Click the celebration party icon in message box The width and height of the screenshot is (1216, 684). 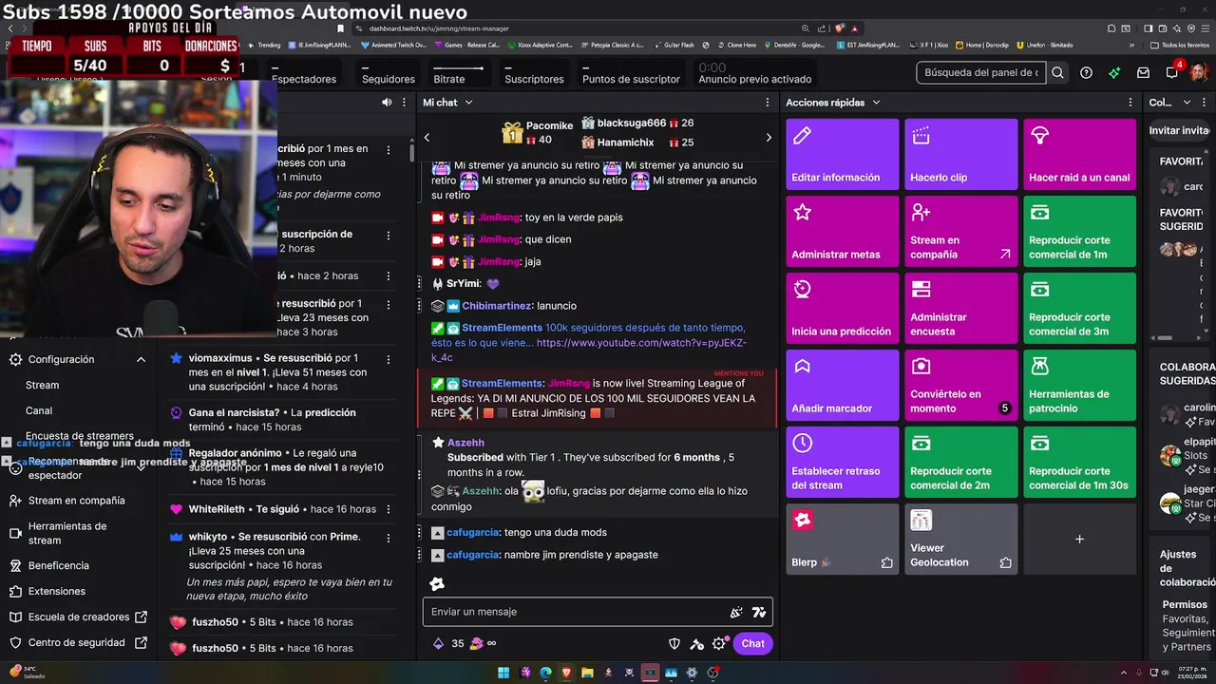tap(735, 612)
